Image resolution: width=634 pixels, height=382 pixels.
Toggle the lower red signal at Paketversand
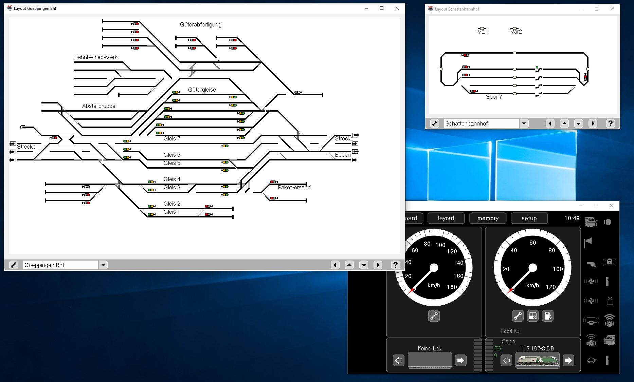click(x=273, y=198)
